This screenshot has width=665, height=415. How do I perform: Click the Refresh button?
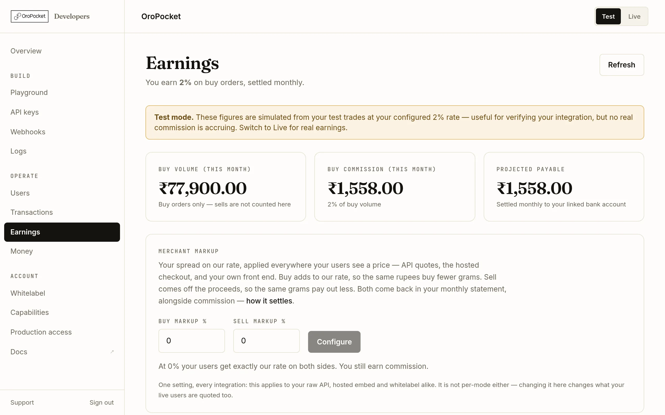coord(622,65)
